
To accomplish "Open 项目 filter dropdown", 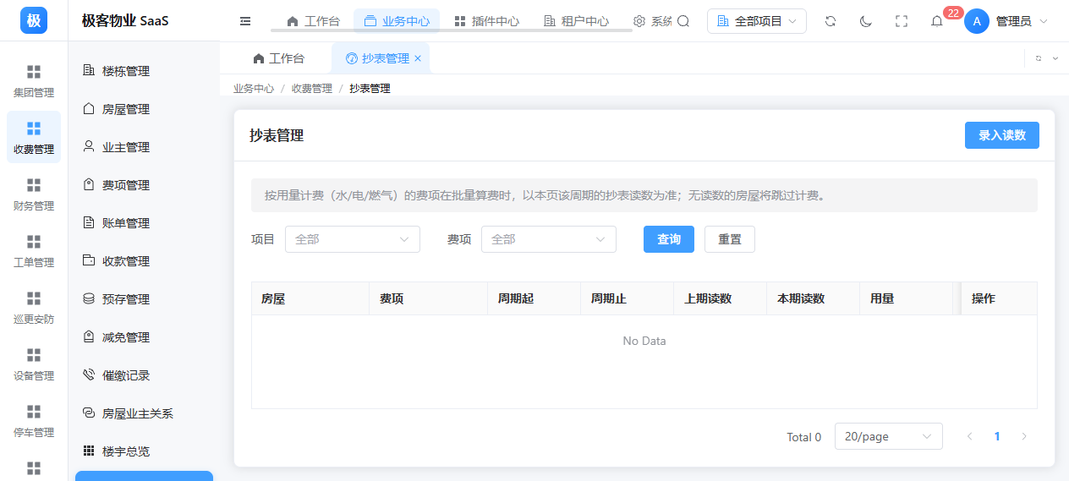I will pos(353,239).
